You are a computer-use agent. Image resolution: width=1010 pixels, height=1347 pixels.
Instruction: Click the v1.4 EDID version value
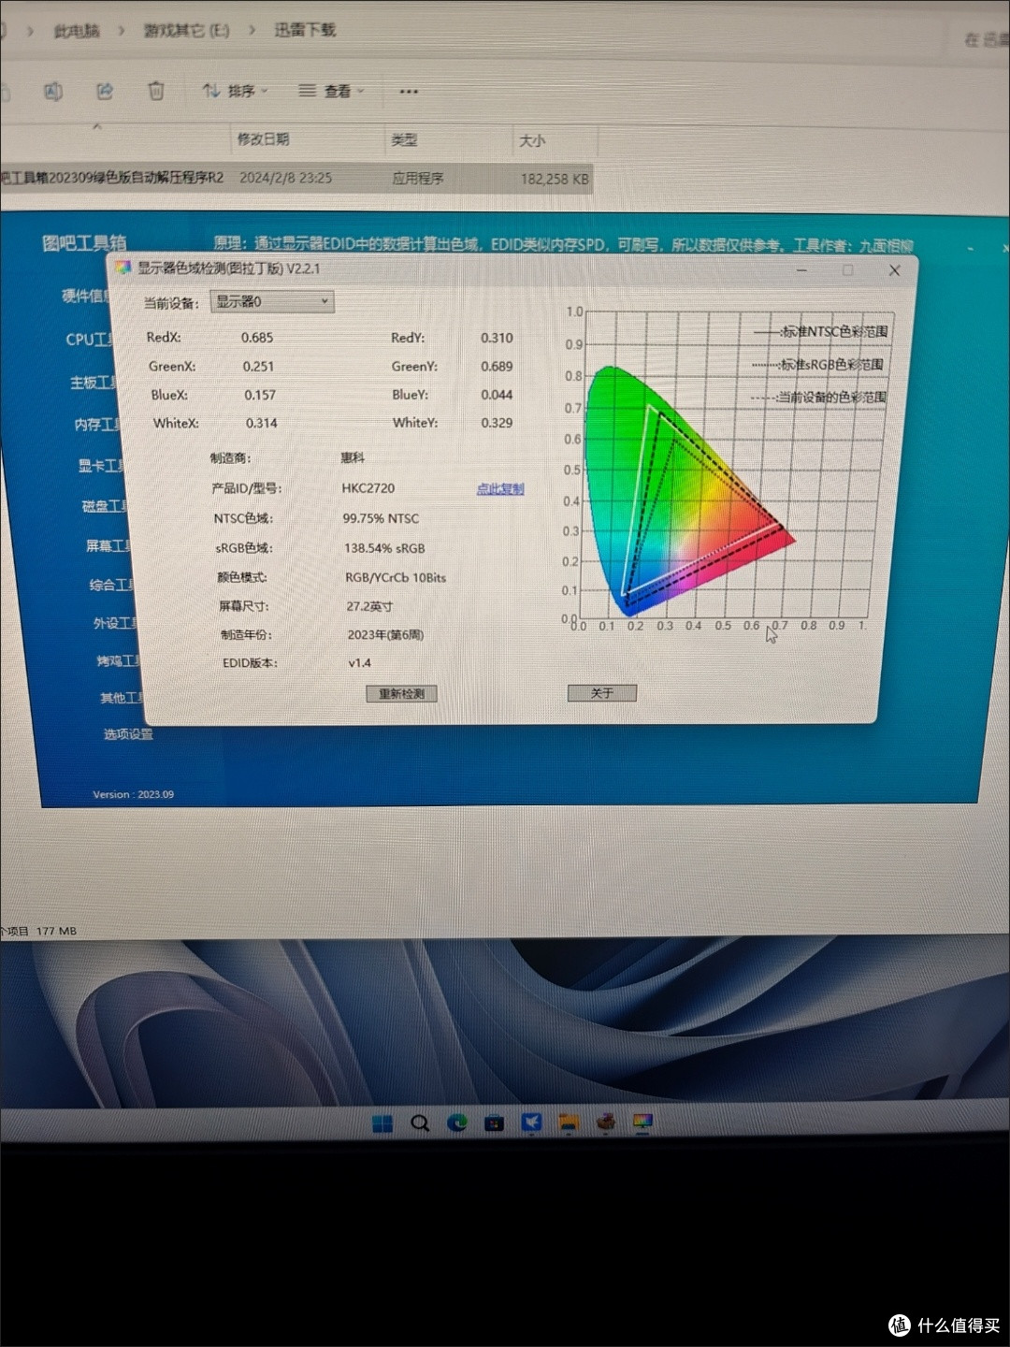point(360,663)
